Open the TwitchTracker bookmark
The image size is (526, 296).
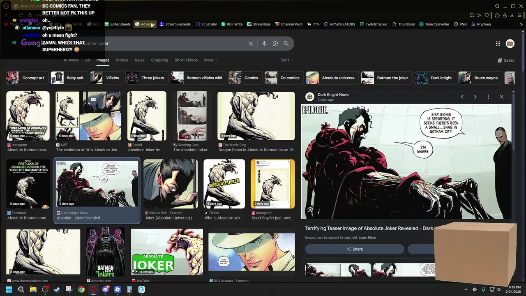pos(374,24)
